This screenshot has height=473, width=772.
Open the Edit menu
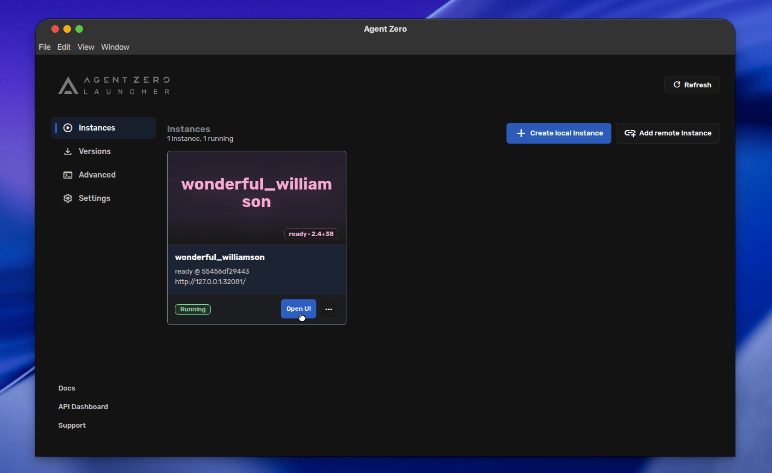point(64,47)
